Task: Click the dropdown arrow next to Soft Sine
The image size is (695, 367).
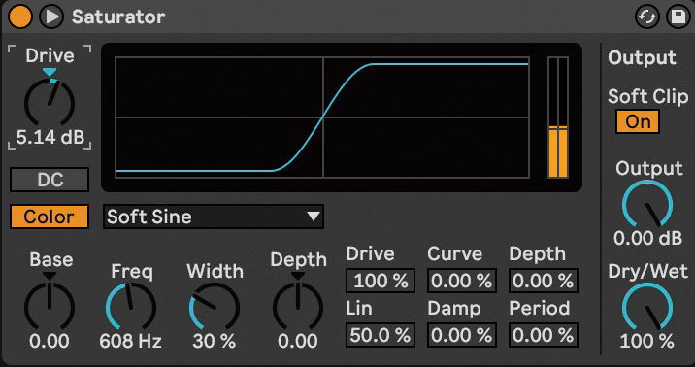Action: click(x=314, y=217)
